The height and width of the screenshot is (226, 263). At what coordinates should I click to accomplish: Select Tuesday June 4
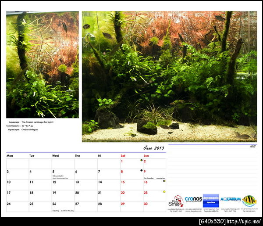pos(40,174)
